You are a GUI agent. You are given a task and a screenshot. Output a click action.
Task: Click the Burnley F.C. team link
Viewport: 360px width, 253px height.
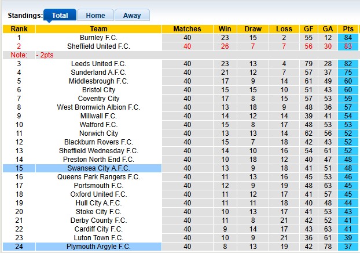click(x=98, y=38)
